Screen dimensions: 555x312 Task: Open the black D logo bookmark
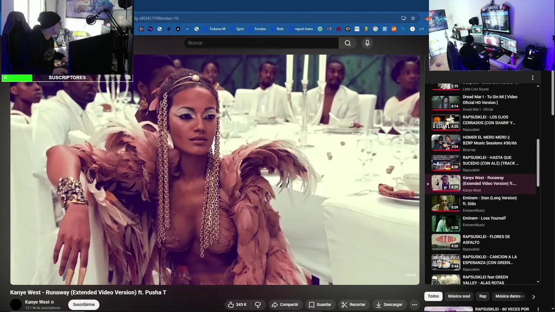[348, 29]
